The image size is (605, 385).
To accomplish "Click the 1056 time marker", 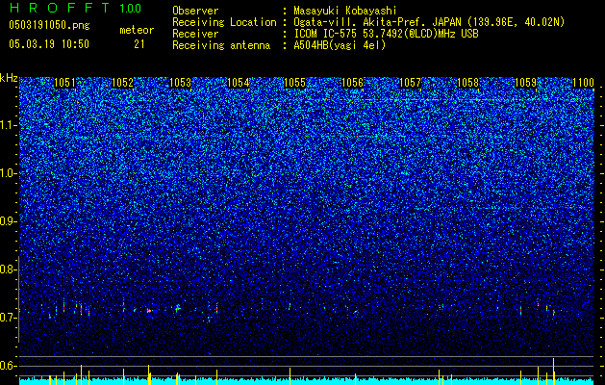I will pos(353,83).
